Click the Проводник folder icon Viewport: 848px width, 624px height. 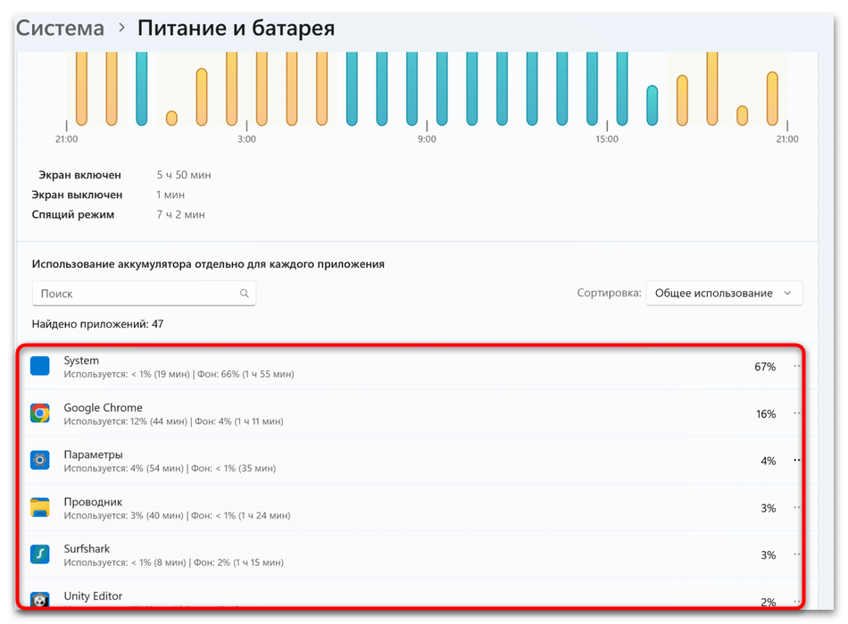39,507
